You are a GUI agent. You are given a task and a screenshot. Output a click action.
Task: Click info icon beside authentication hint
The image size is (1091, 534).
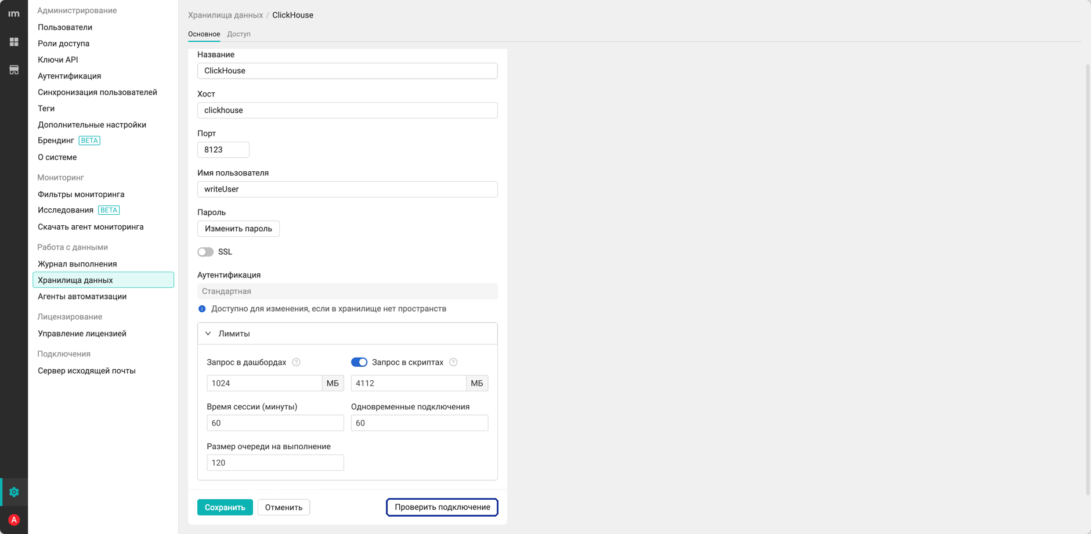point(202,309)
